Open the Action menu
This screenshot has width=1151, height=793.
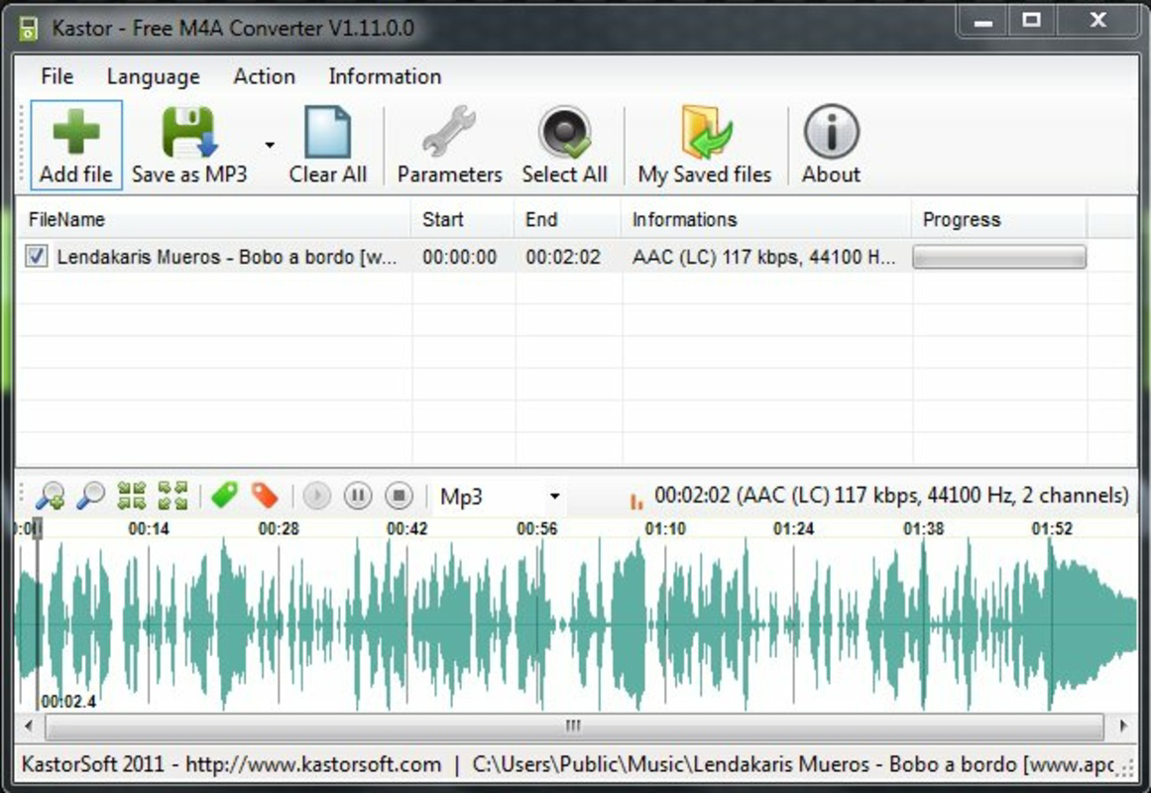click(265, 76)
